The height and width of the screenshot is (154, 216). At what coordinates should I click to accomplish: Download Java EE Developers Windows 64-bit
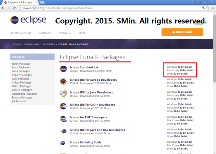tap(188, 79)
